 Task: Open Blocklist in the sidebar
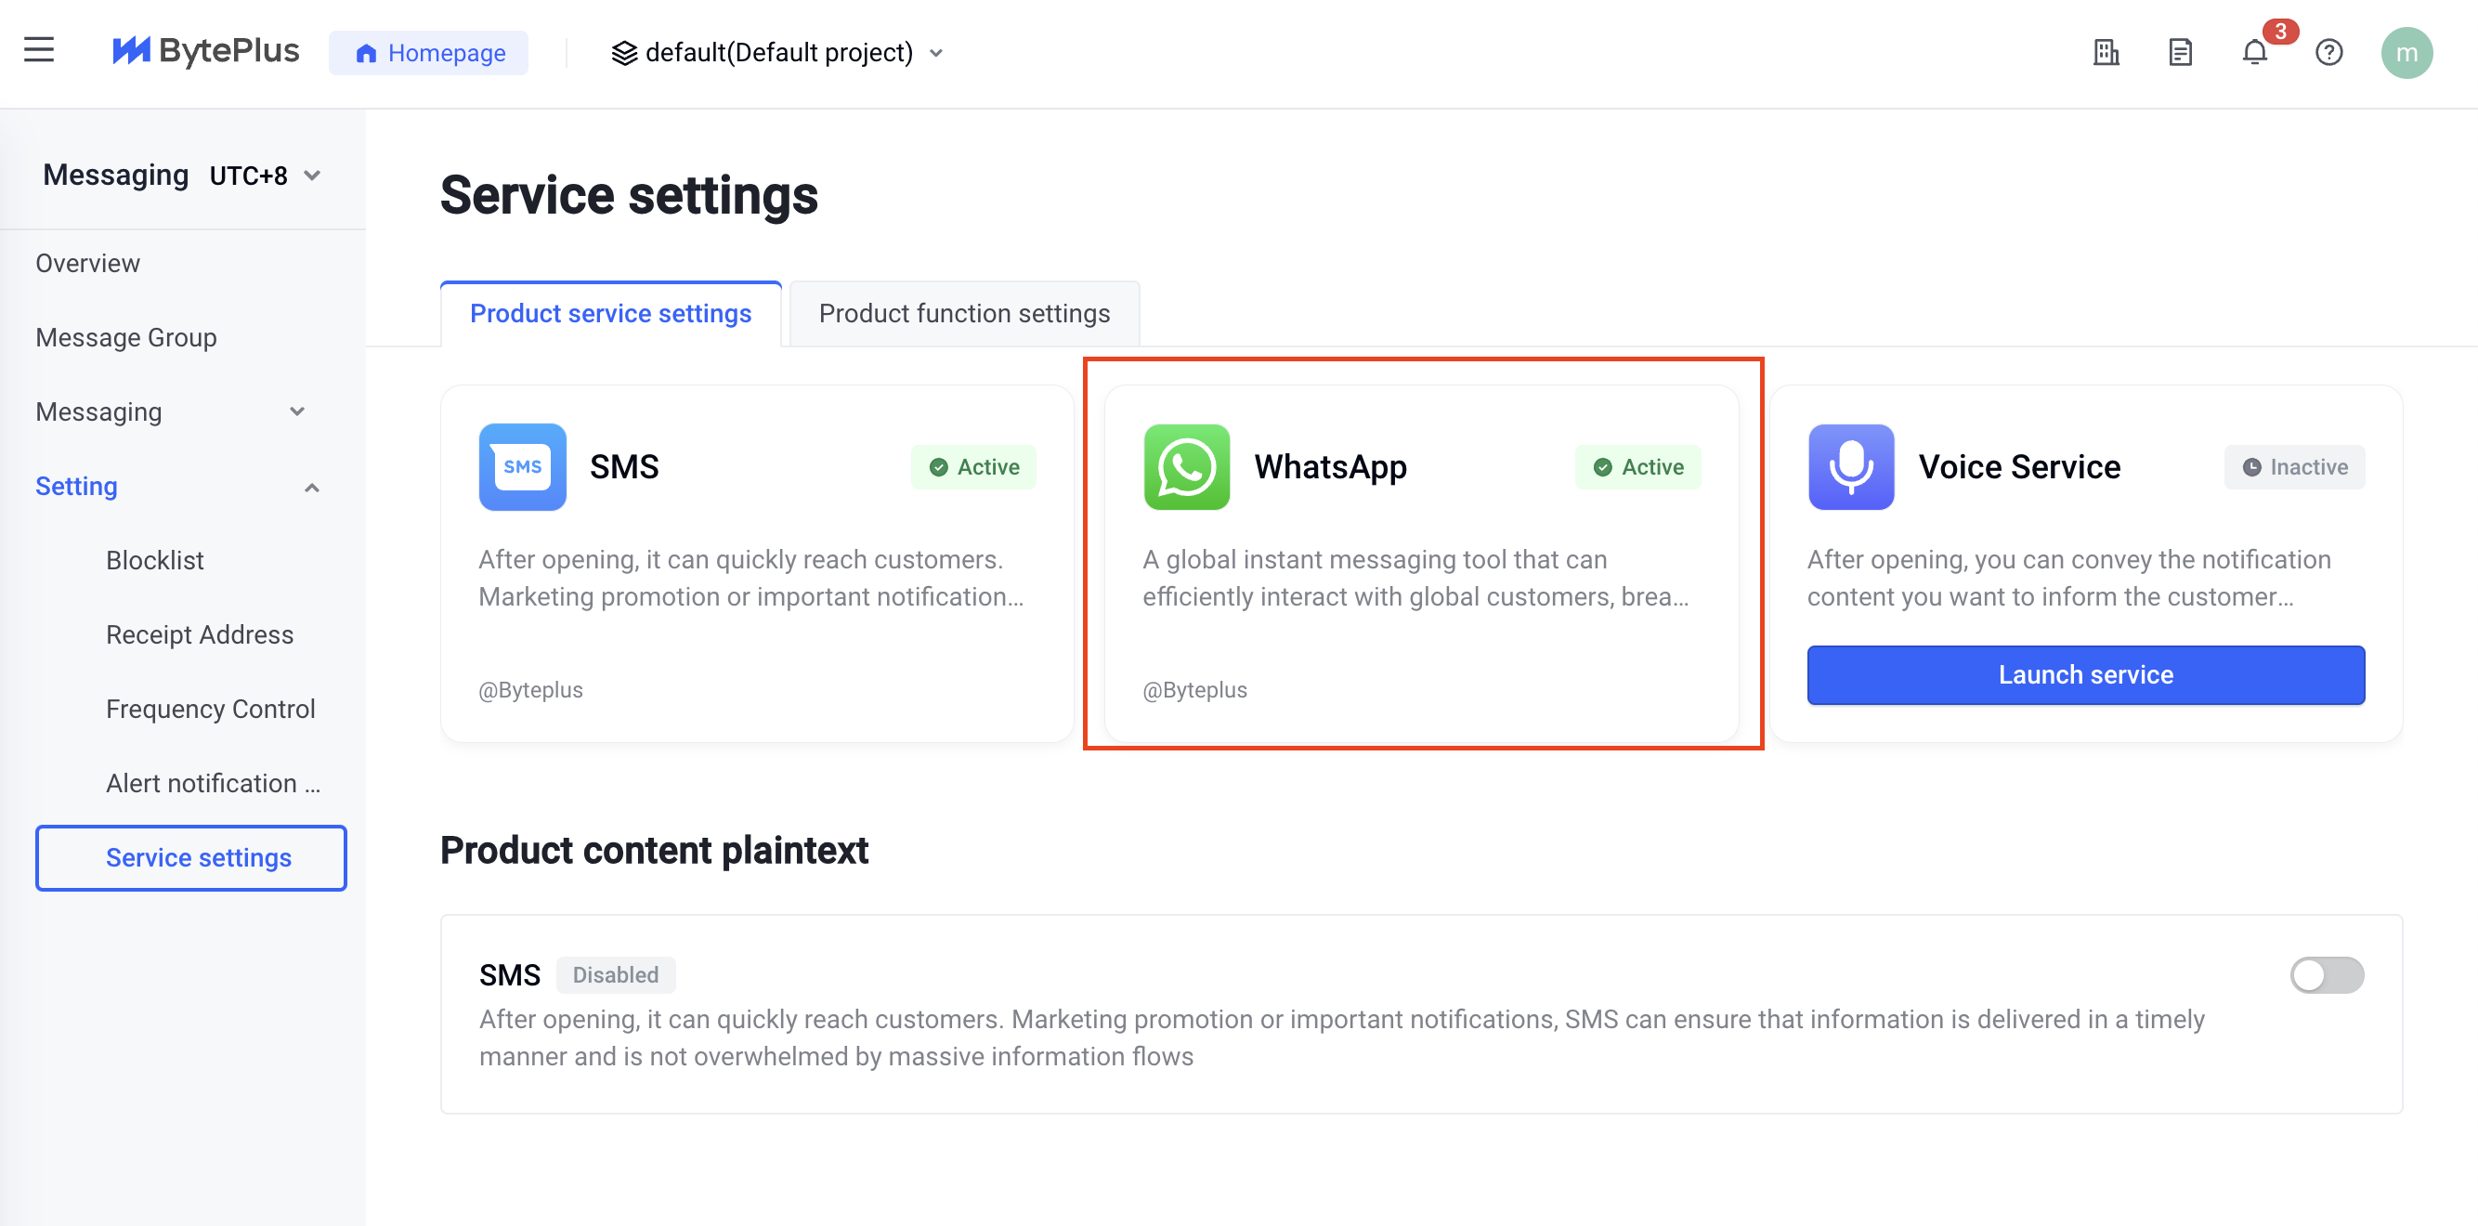(x=155, y=560)
